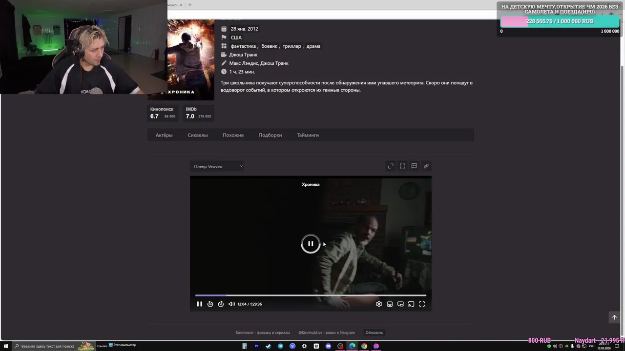Viewport: 625px width, 351px height.
Task: Open the taskbar gear settings icon
Action: tap(304, 346)
